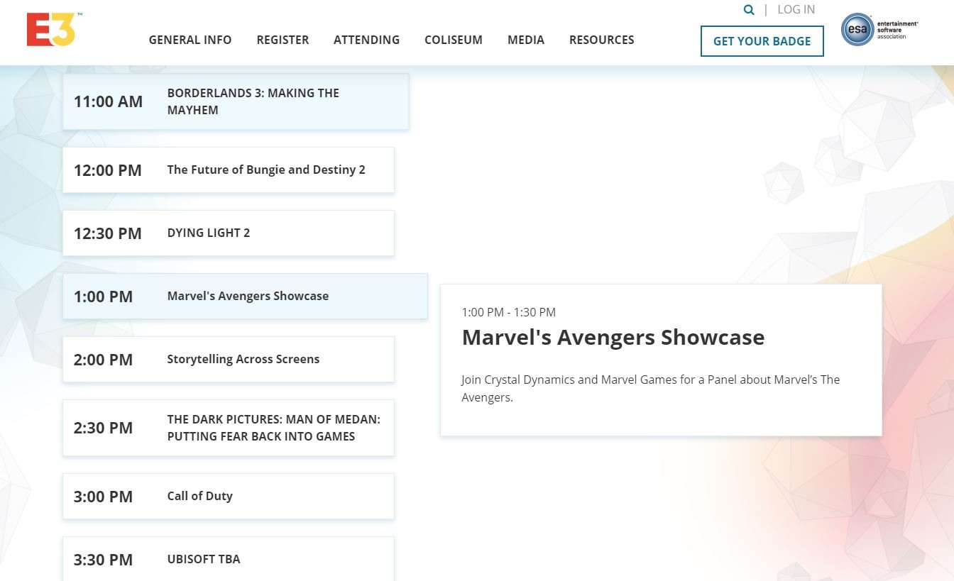Select the Attending nav item
The height and width of the screenshot is (581, 954).
tap(366, 40)
